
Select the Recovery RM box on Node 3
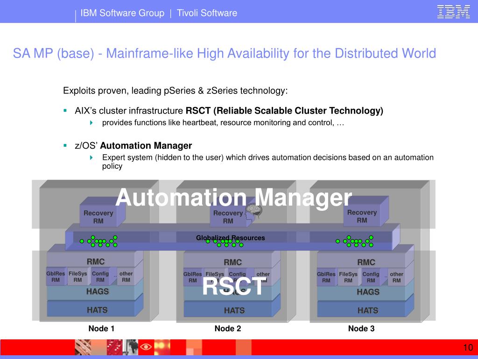pyautogui.click(x=362, y=215)
